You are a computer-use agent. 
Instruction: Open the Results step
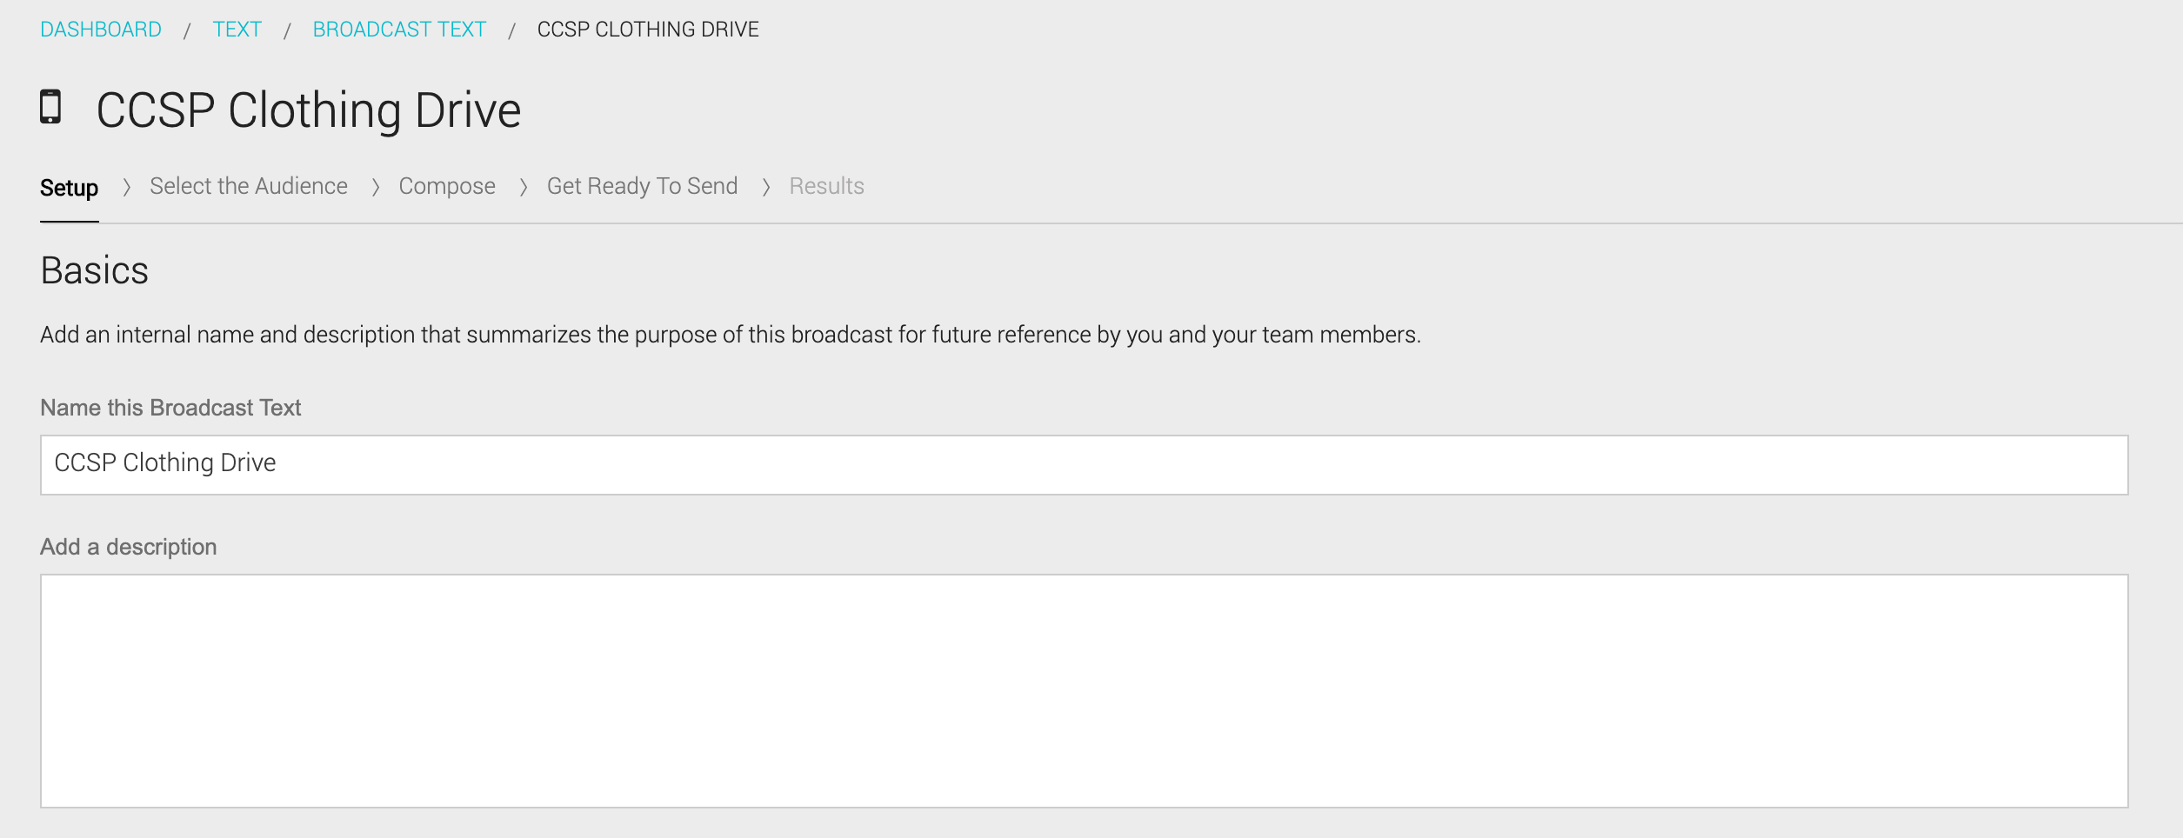pos(827,186)
